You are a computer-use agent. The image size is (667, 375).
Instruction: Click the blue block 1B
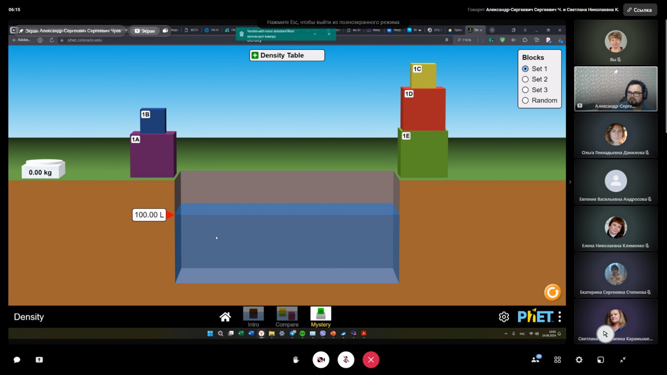coord(153,121)
